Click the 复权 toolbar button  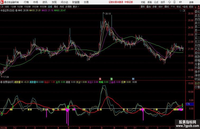[143, 7]
